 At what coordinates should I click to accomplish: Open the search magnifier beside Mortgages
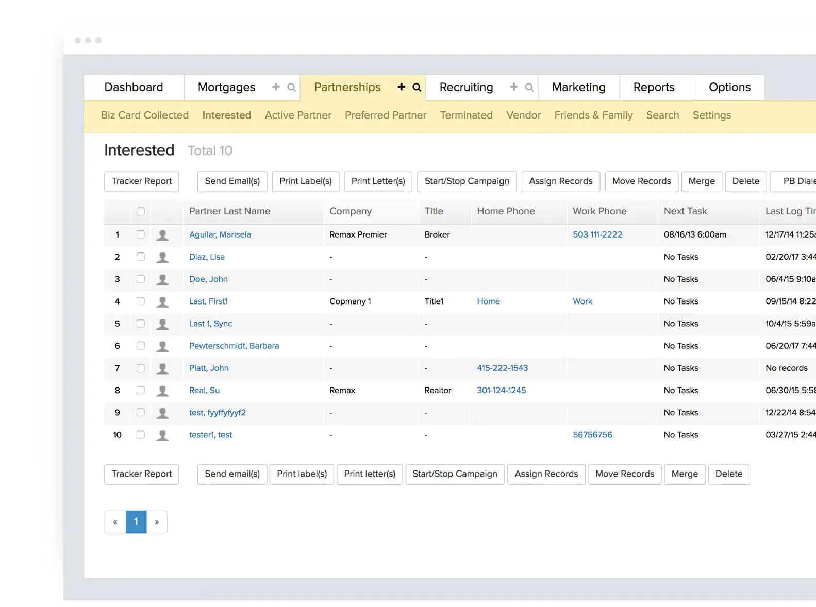click(291, 88)
